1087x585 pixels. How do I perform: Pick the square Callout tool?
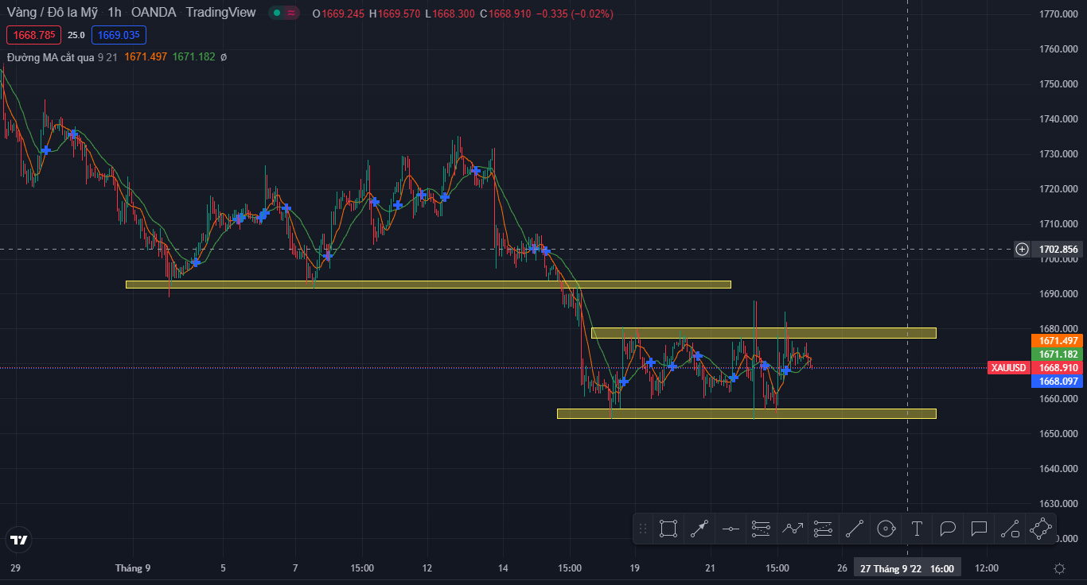[979, 529]
